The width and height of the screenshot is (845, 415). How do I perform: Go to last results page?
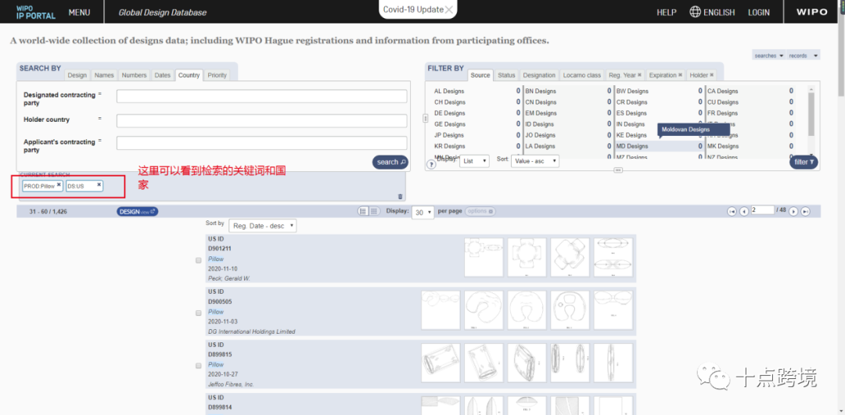tap(805, 212)
